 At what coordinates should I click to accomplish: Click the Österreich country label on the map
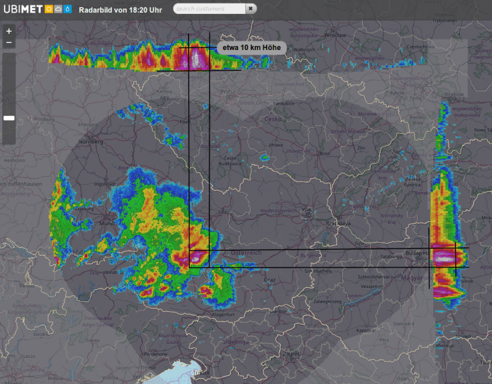pos(246,253)
